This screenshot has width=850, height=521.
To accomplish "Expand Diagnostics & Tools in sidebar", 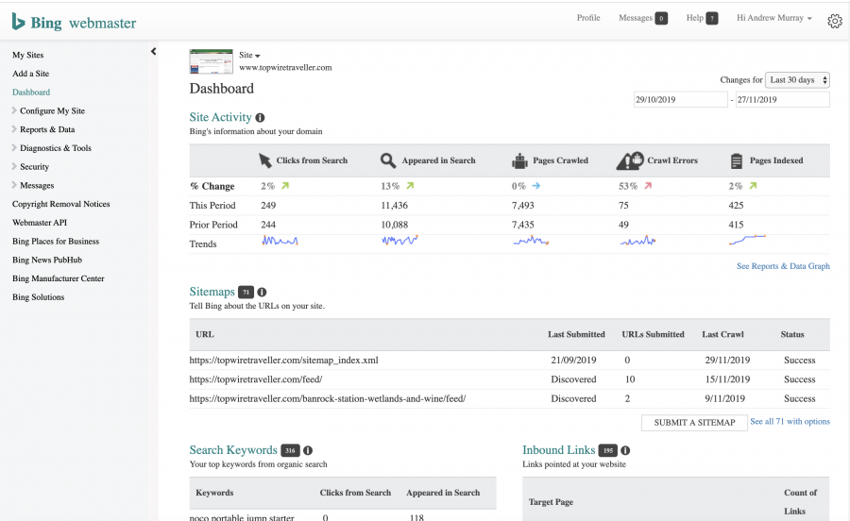I will (x=52, y=148).
